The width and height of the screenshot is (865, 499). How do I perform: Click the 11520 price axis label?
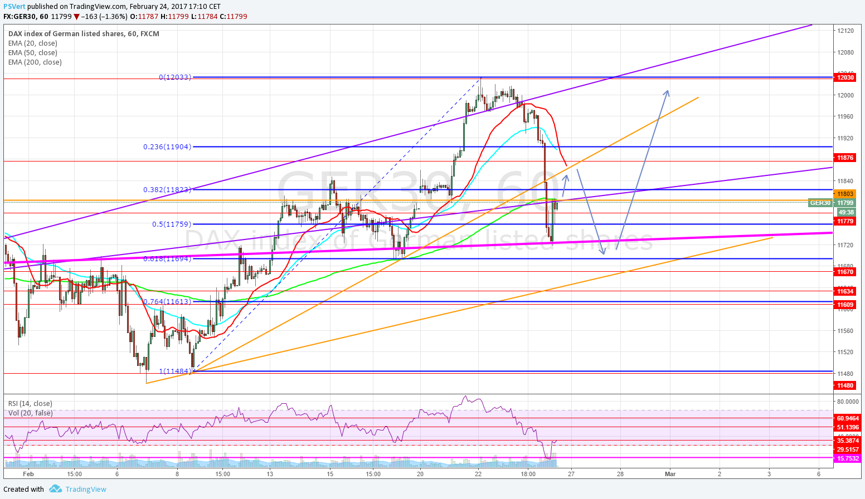coord(845,353)
